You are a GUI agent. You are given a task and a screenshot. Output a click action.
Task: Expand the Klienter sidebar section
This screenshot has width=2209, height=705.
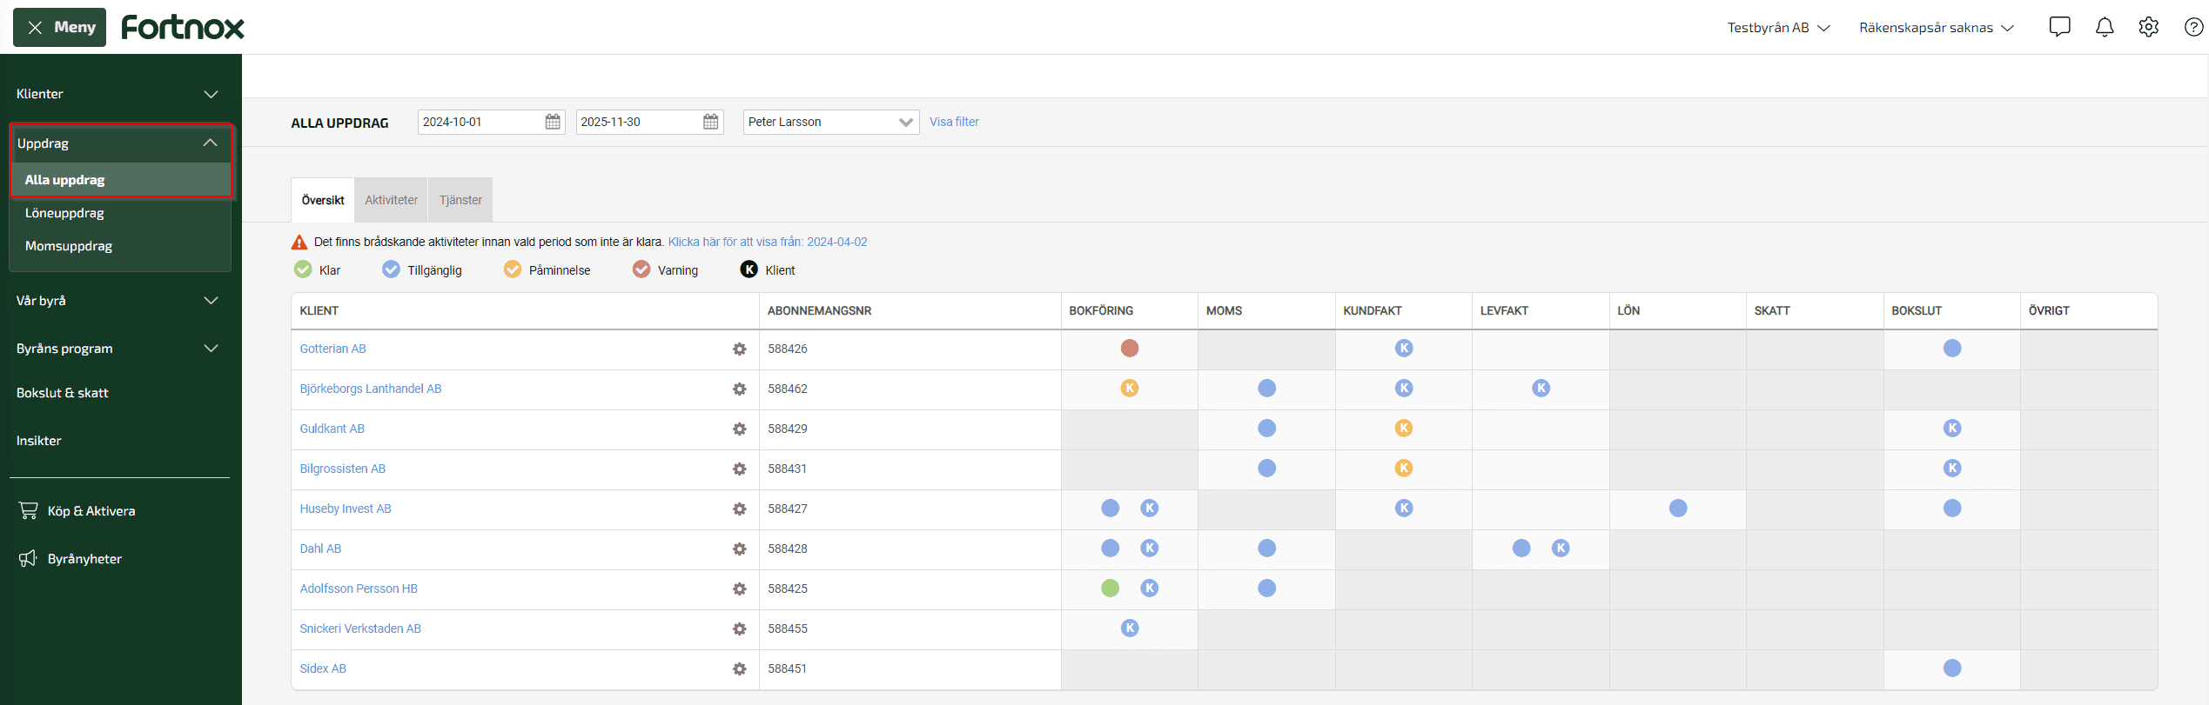pyautogui.click(x=118, y=94)
